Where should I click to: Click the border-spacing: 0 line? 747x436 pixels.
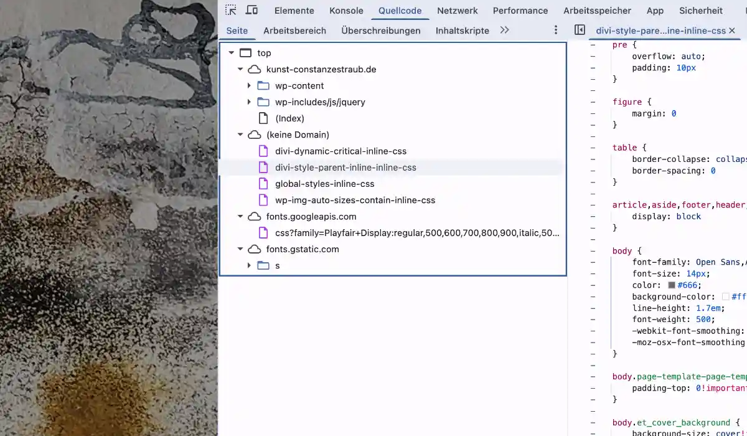(x=674, y=171)
